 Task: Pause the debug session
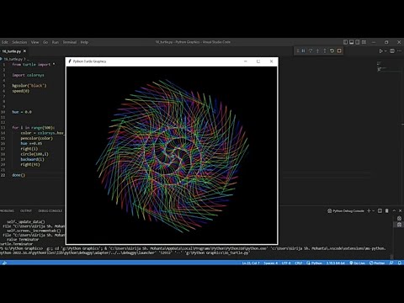(x=304, y=50)
